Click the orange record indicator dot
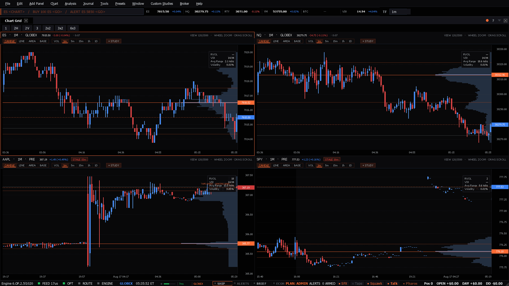 point(487,20)
